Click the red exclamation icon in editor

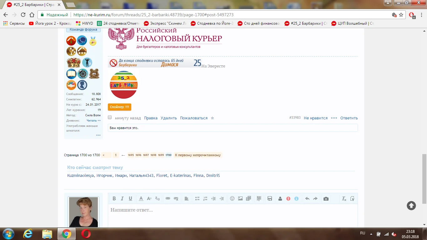click(x=288, y=198)
